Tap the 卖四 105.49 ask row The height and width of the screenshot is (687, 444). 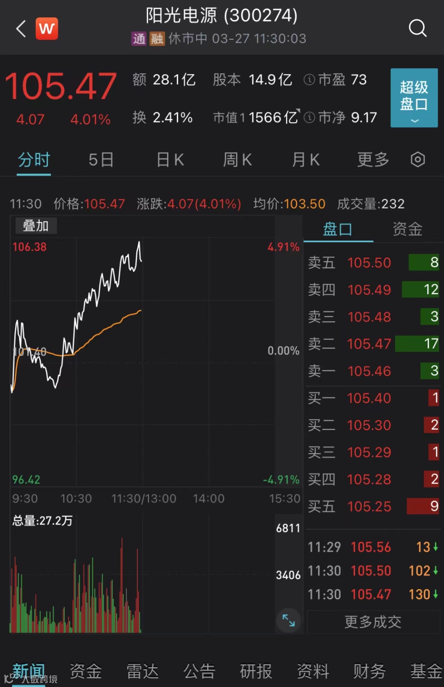pos(373,289)
